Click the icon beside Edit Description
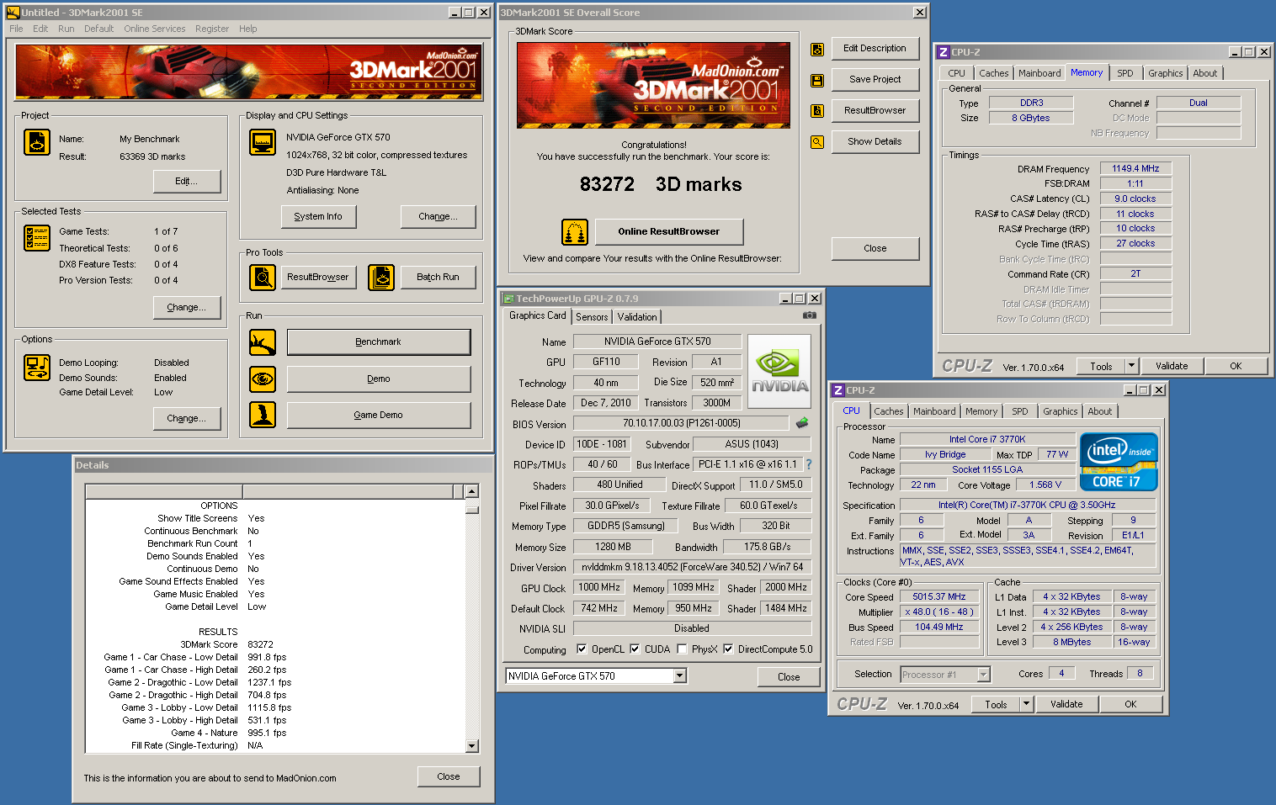 816,50
